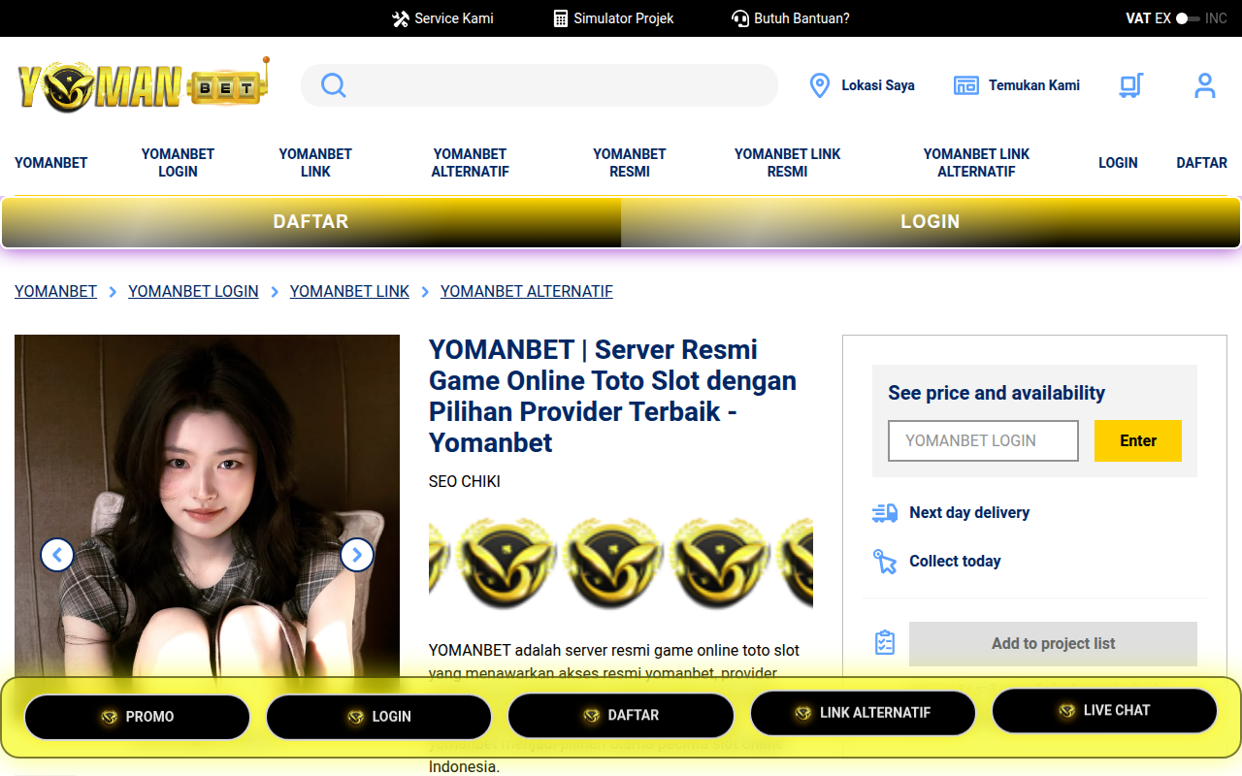
Task: Click the DAFTAR bottom bar button
Action: (621, 715)
